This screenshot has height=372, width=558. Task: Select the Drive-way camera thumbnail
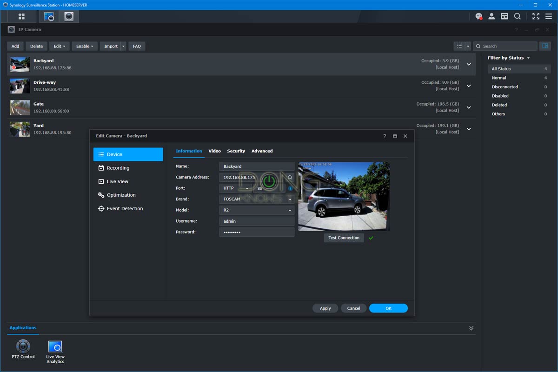tap(20, 86)
